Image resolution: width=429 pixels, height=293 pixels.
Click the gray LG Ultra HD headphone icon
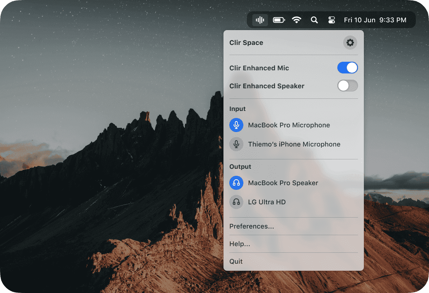[x=236, y=202]
